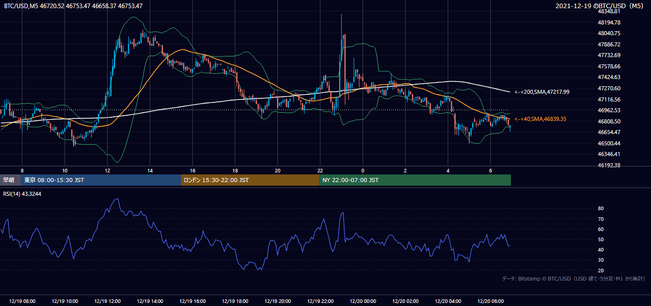This screenshot has height=306, width=651.
Task: Click the 12/19 14:00 time axis label
Action: click(150, 301)
